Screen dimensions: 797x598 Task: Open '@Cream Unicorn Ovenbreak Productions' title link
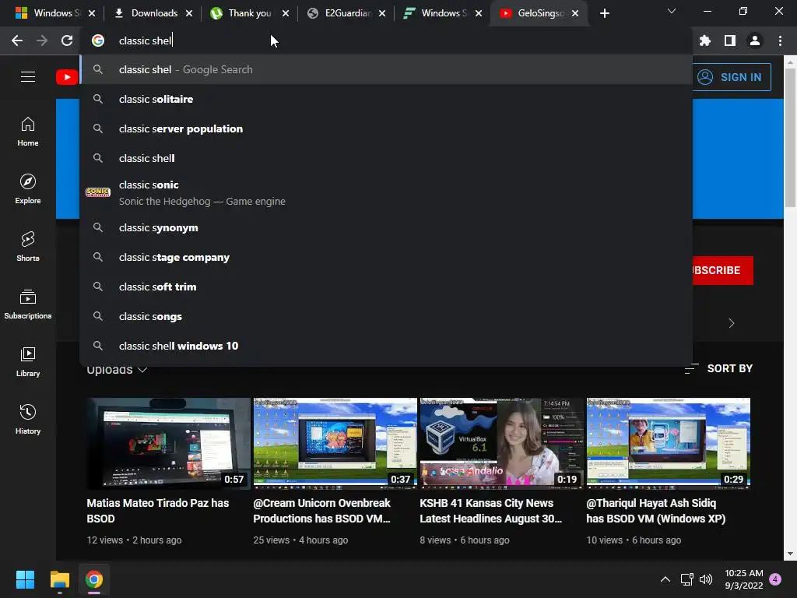(321, 511)
